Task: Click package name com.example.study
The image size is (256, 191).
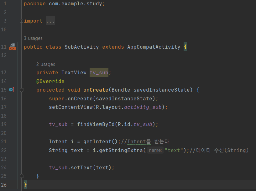Action: [x=76, y=4]
